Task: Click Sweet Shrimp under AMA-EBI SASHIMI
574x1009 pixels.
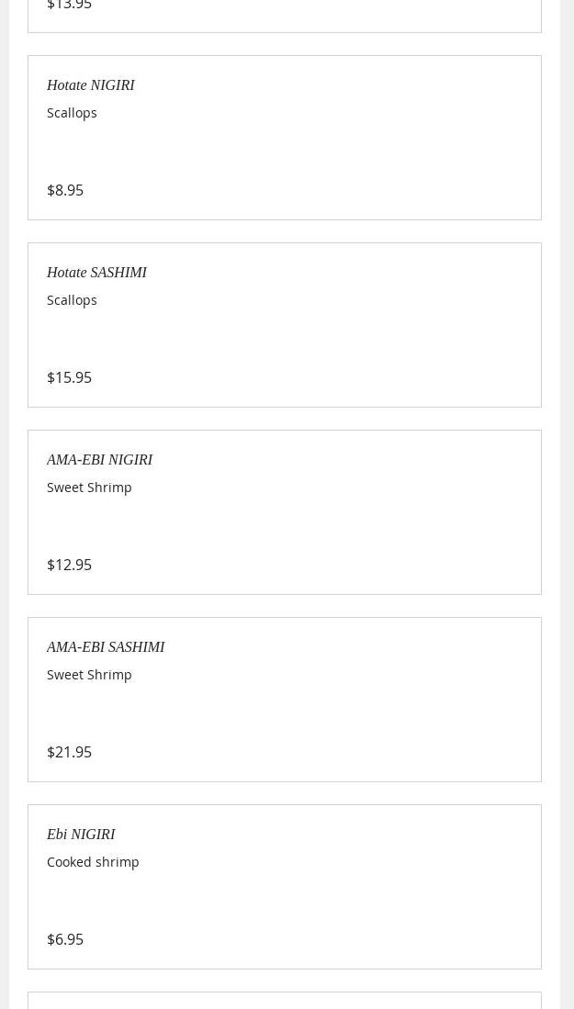Action: coord(89,675)
